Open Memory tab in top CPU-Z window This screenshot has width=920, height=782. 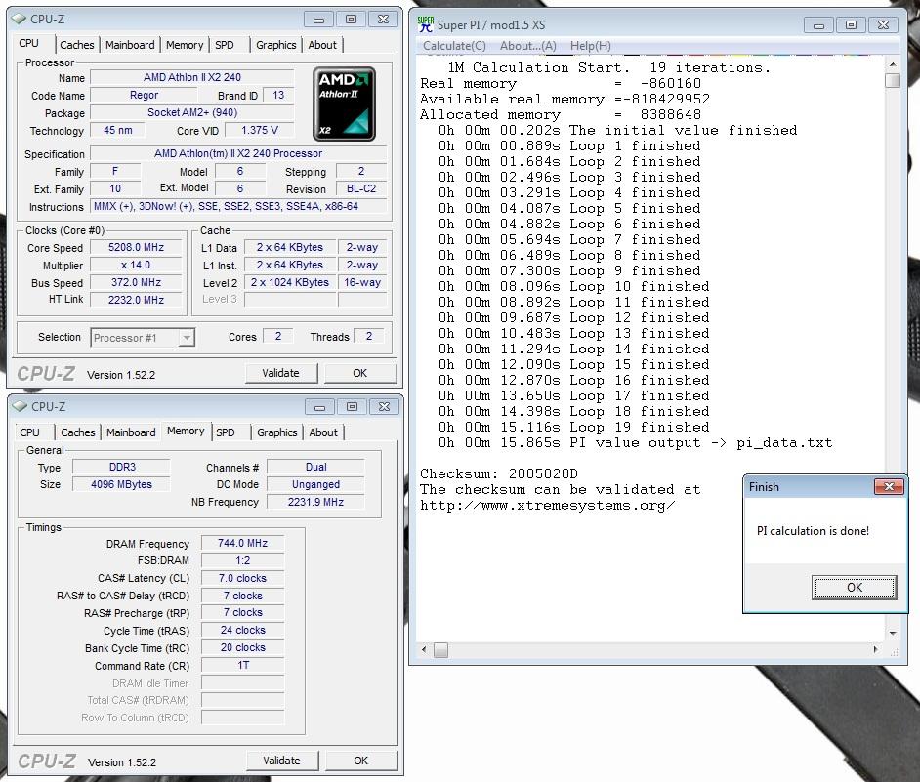pos(185,45)
